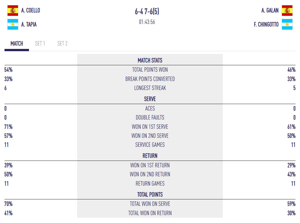Open A. Coello player name
The width and height of the screenshot is (300, 223).
31,10
